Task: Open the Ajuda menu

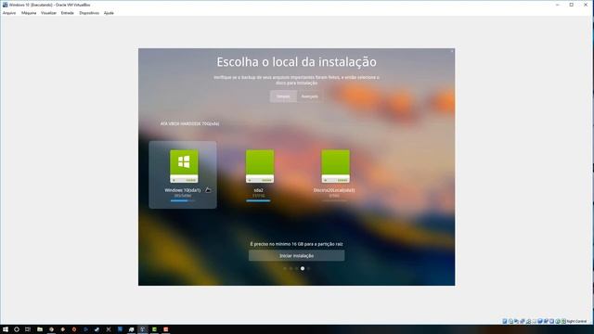Action: click(x=109, y=13)
